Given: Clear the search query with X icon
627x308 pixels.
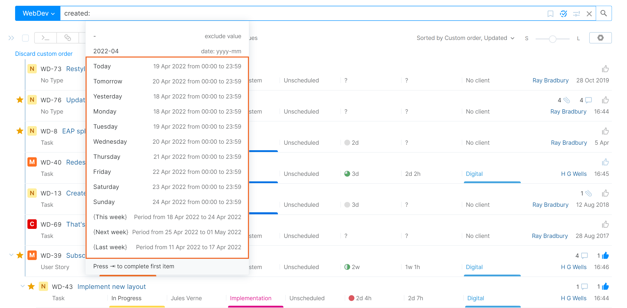Looking at the screenshot, I should coord(589,14).
